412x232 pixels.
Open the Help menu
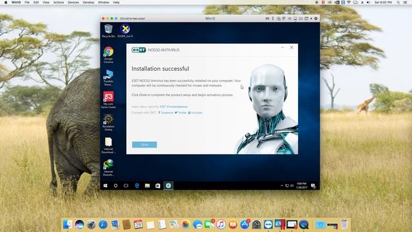click(x=116, y=3)
